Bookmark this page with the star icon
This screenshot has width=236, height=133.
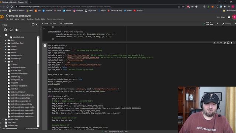pyautogui.click(x=183, y=7)
